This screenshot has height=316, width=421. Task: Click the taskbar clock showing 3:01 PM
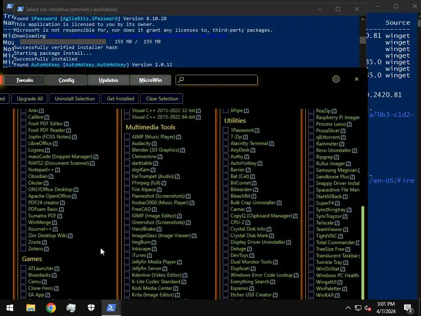pyautogui.click(x=386, y=308)
